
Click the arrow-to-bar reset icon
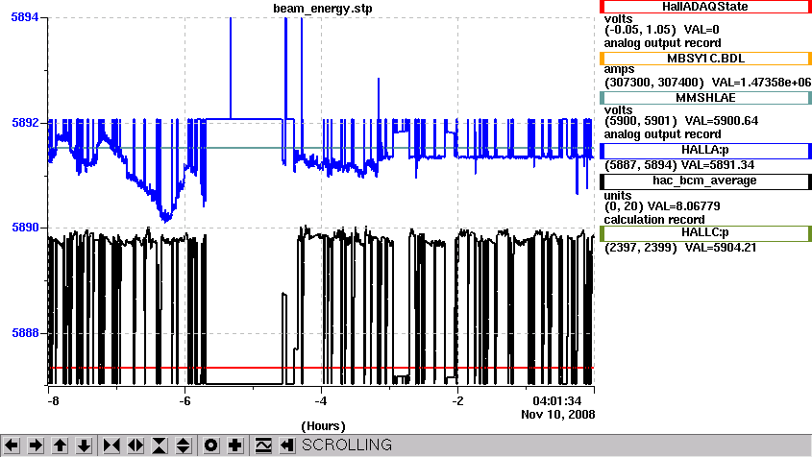coord(287,445)
